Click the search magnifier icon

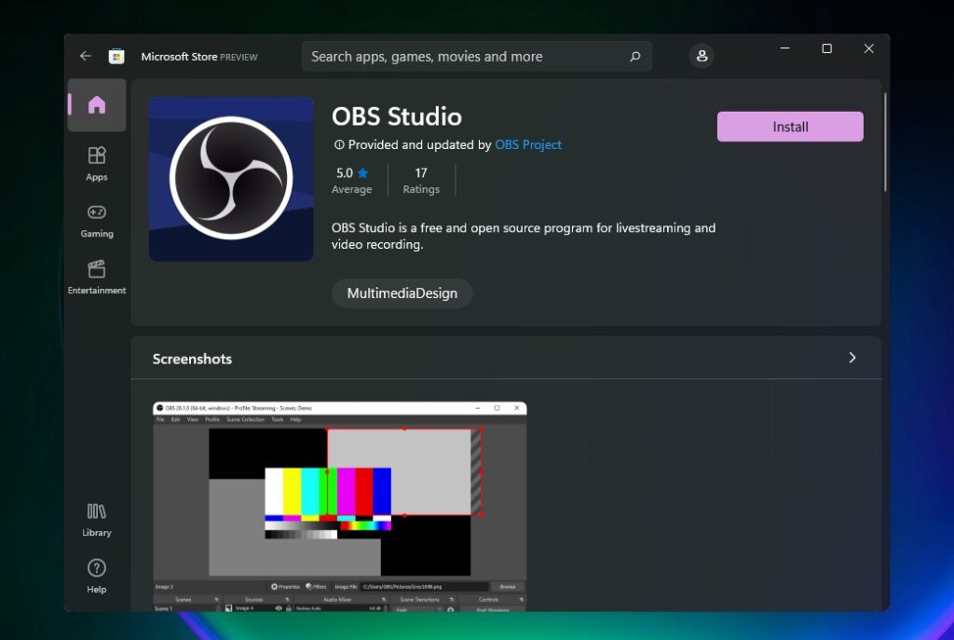634,57
